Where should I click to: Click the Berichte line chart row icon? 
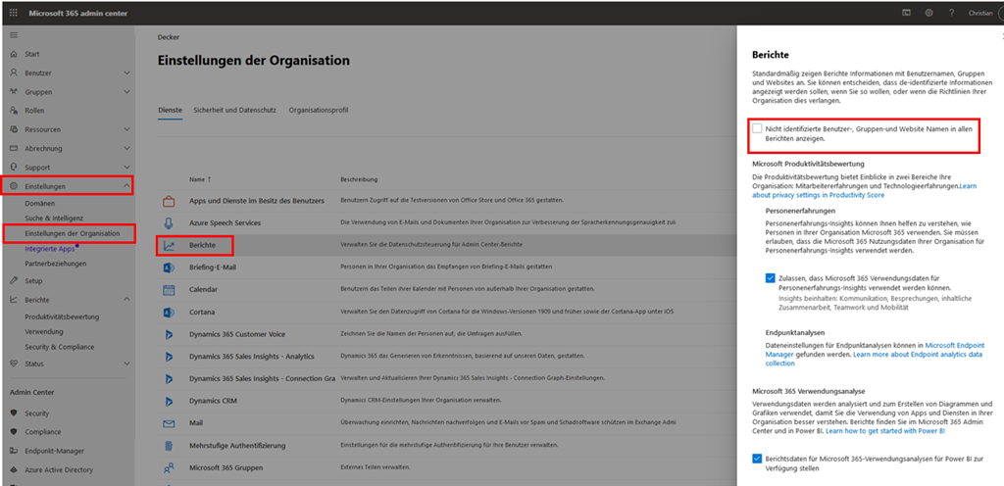click(x=169, y=245)
